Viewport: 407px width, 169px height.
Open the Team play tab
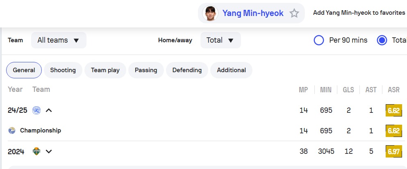point(105,70)
